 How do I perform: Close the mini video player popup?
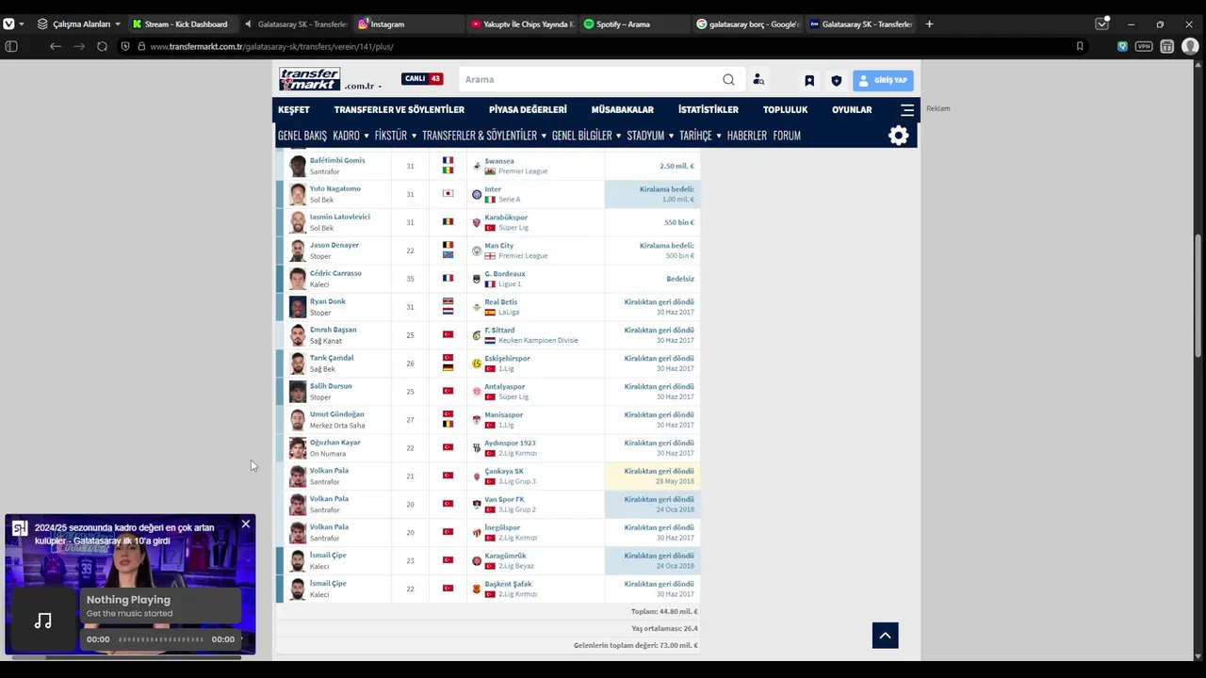[245, 525]
